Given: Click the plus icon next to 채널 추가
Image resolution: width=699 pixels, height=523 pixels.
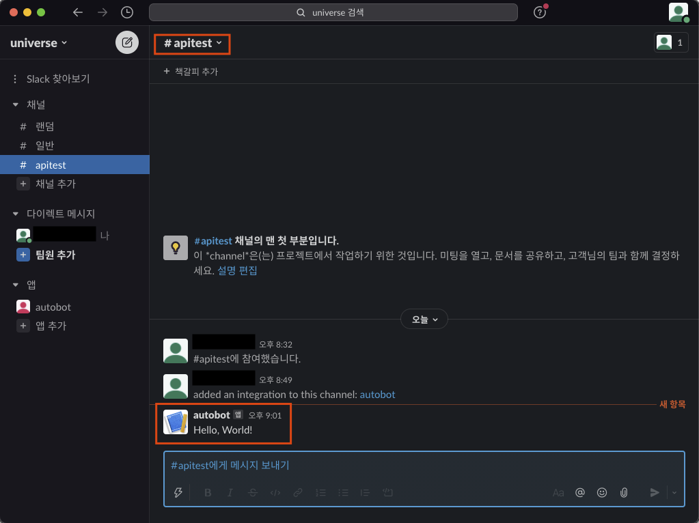Looking at the screenshot, I should pyautogui.click(x=23, y=184).
